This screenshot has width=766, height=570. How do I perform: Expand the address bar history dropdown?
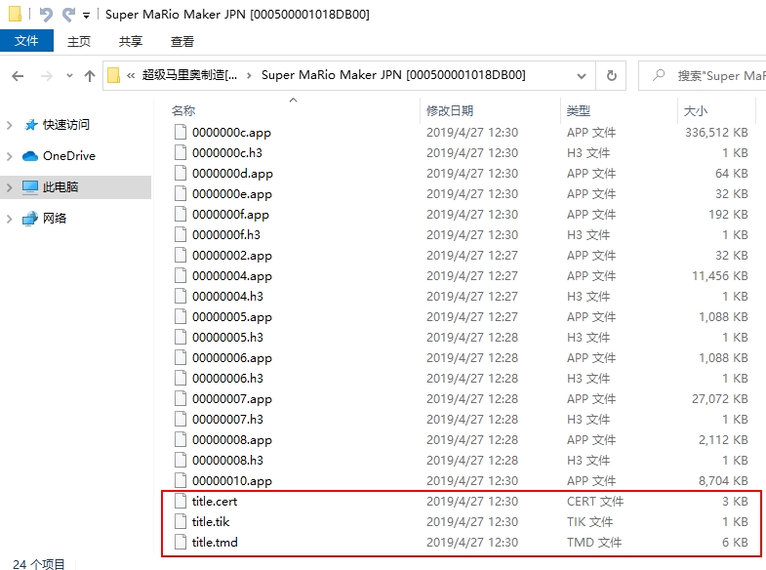[x=582, y=76]
